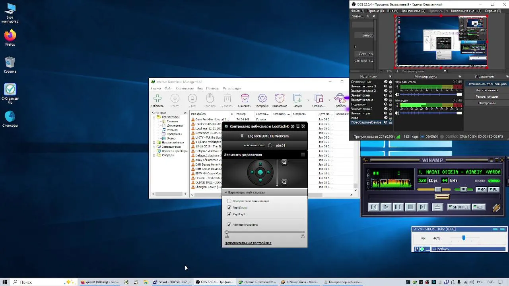Open help icon in Logitech controller title bar

coord(292,127)
